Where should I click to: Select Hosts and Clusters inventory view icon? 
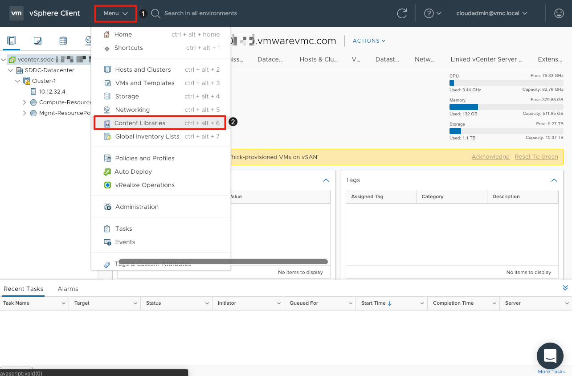12,41
